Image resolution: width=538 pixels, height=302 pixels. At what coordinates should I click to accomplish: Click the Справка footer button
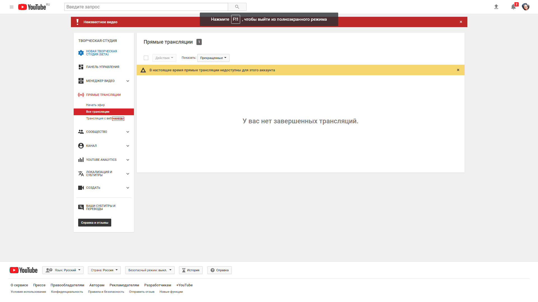point(219,270)
